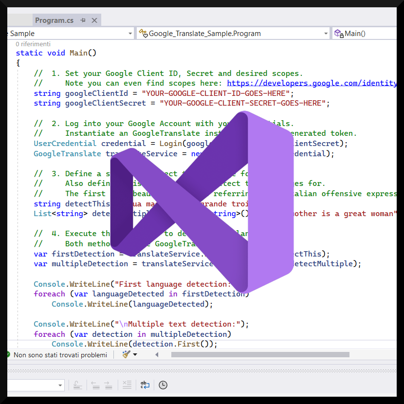Click the cube icon beside Main()
This screenshot has height=404, width=404.
[337, 33]
